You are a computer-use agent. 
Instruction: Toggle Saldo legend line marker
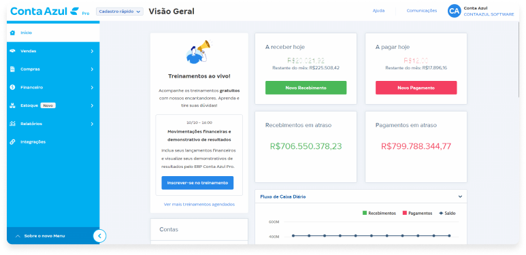pos(441,213)
